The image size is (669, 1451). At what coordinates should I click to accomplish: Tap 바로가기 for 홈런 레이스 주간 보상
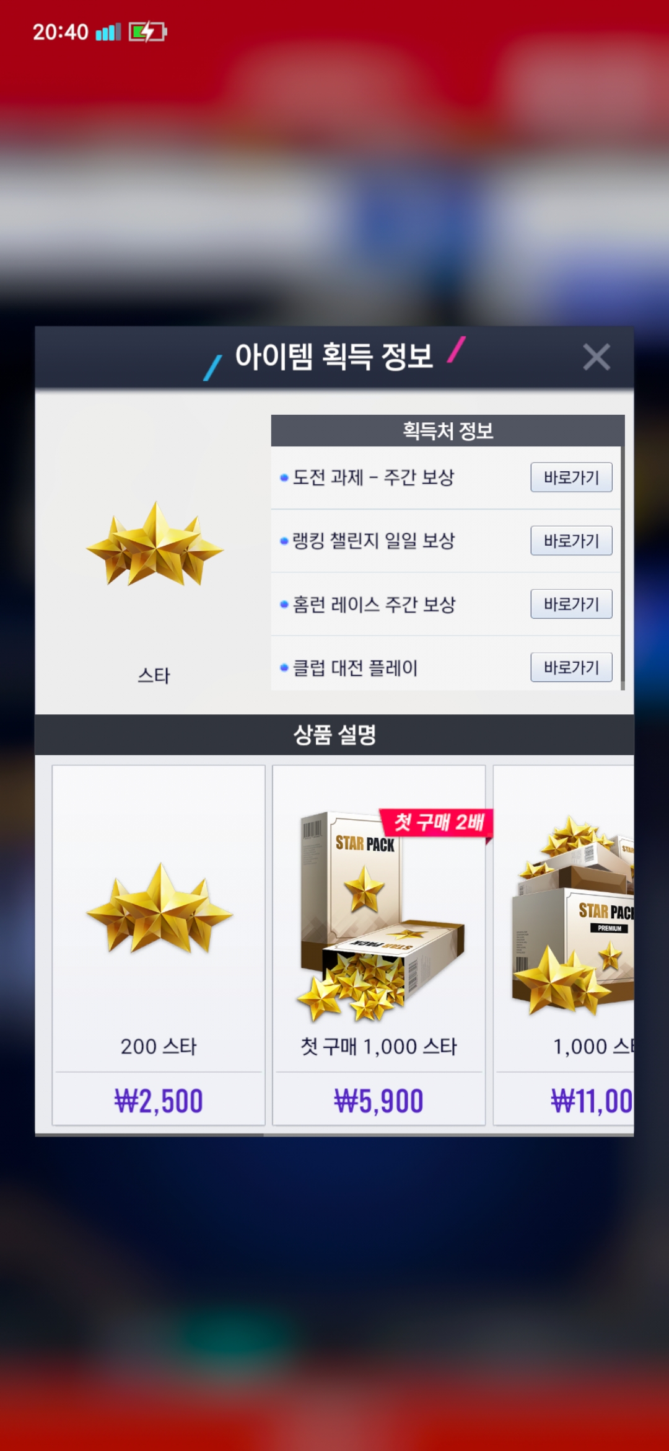click(x=571, y=604)
